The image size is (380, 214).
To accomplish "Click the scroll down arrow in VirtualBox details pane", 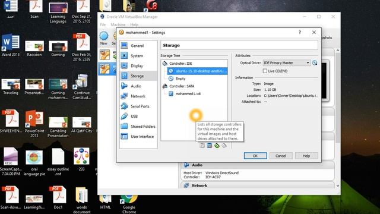I will click(338, 186).
